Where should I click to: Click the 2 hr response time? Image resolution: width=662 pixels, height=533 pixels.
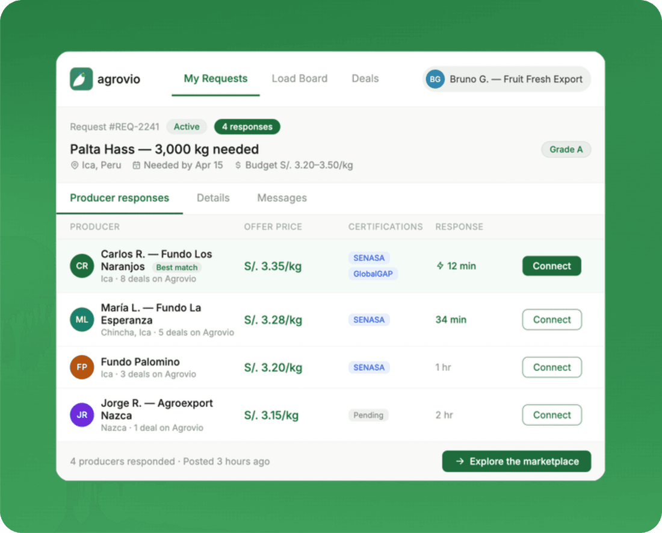[x=444, y=415]
